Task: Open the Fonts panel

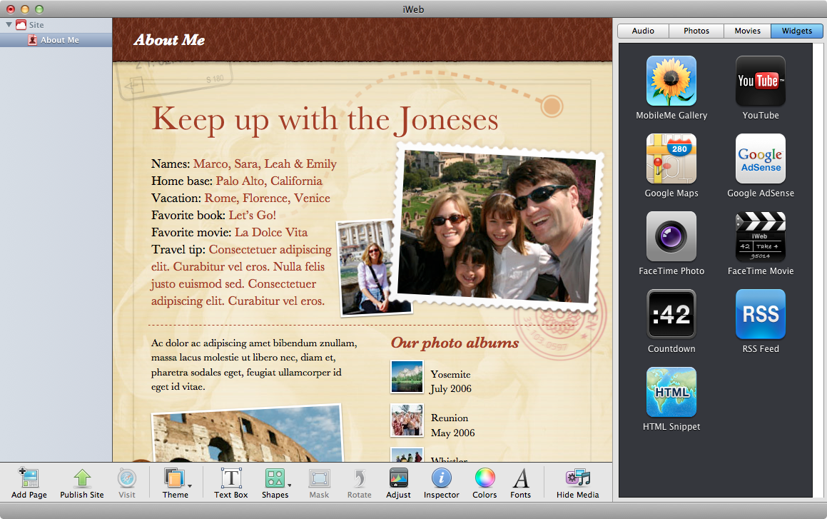Action: (x=521, y=478)
